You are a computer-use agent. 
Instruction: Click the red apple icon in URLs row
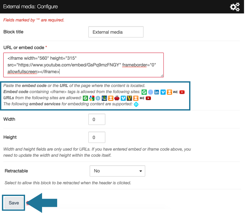(117, 98)
